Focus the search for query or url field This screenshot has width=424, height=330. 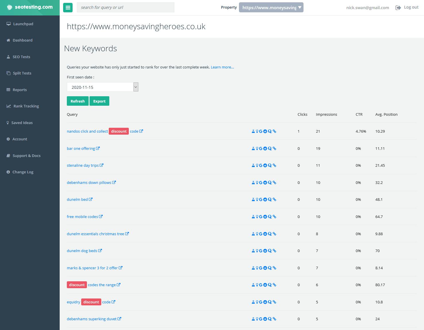tap(125, 7)
